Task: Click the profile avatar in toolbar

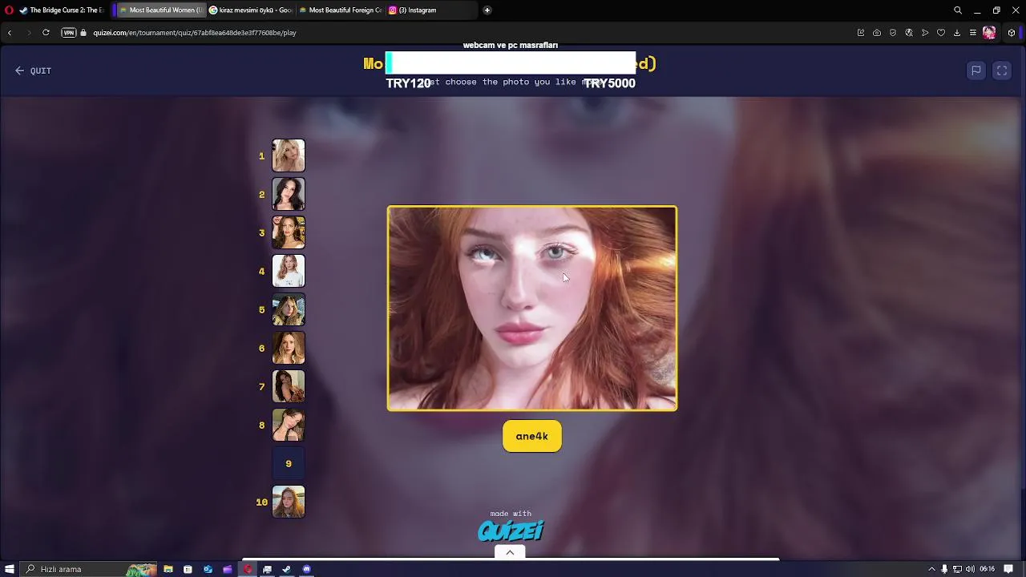Action: [x=989, y=33]
